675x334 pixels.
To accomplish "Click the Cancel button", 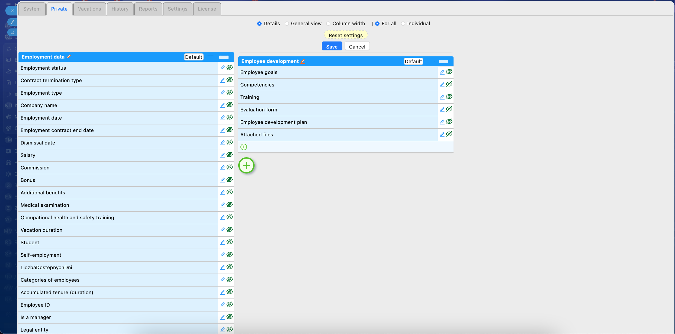I will click(x=357, y=47).
